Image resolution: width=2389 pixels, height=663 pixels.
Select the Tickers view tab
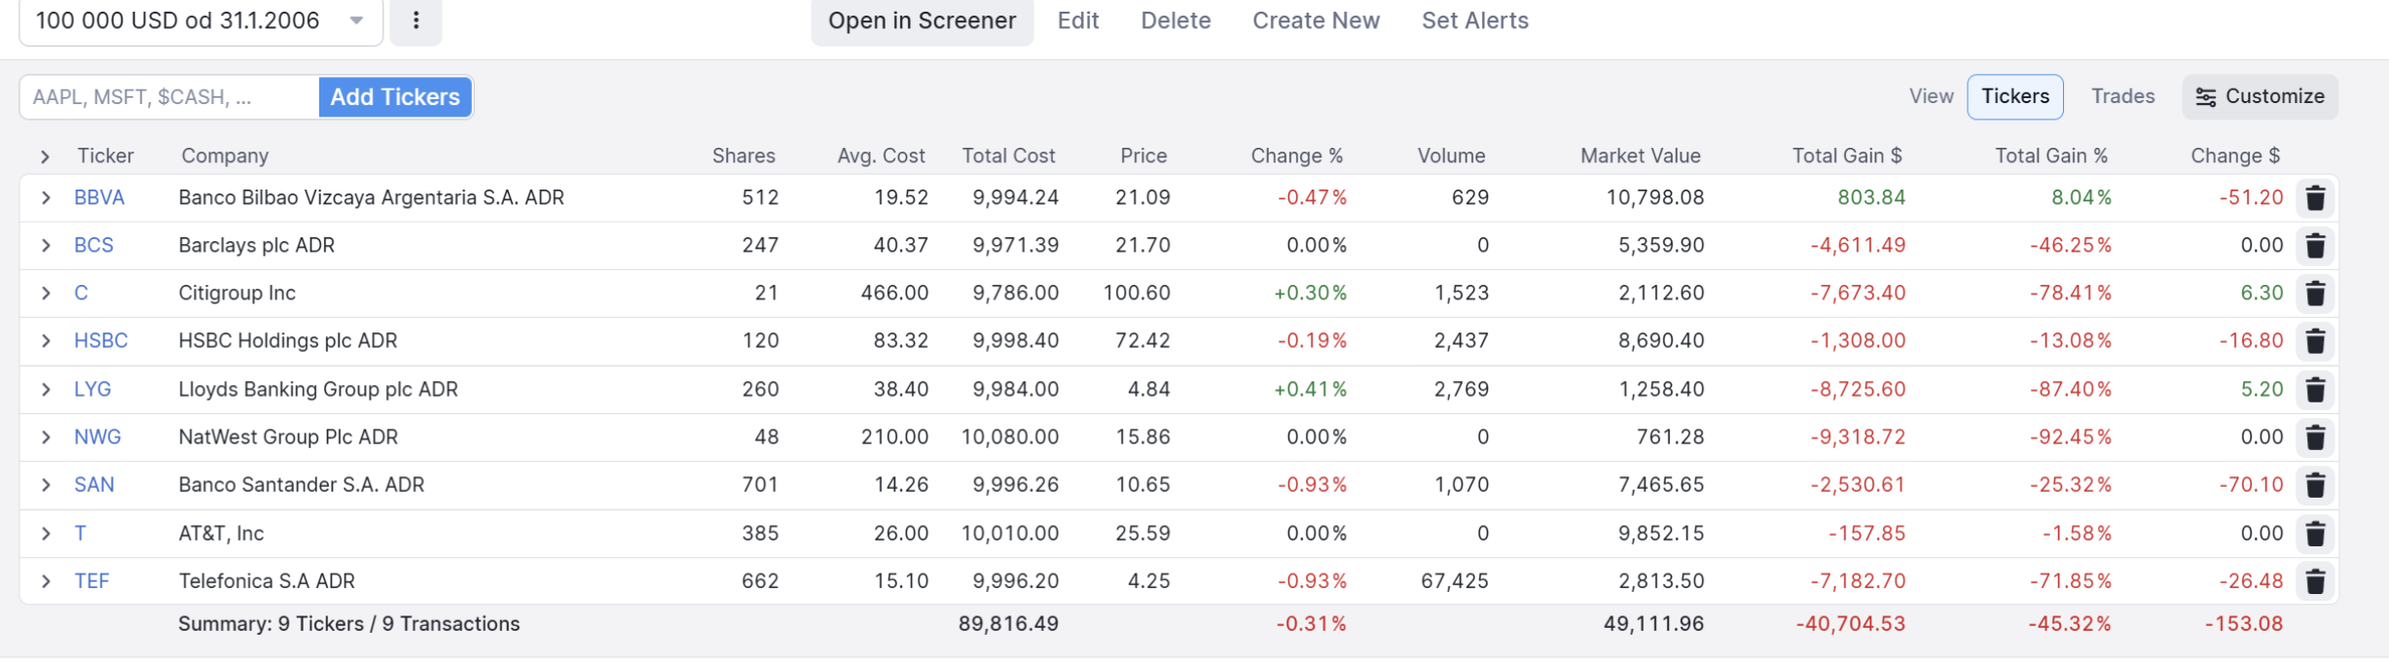coord(2014,96)
